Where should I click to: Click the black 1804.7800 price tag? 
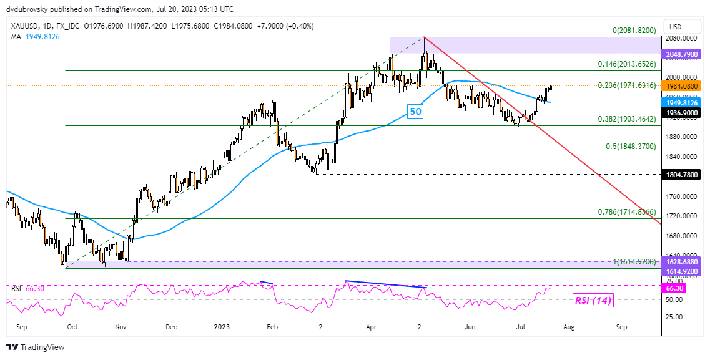[x=682, y=174]
